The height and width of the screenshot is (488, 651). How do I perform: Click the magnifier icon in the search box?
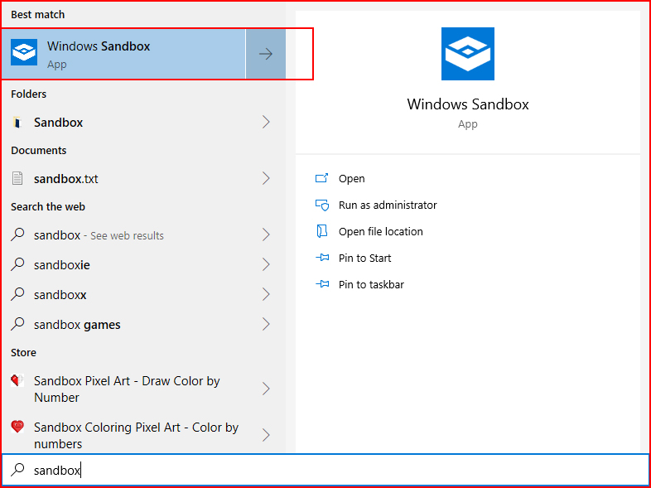click(x=17, y=470)
